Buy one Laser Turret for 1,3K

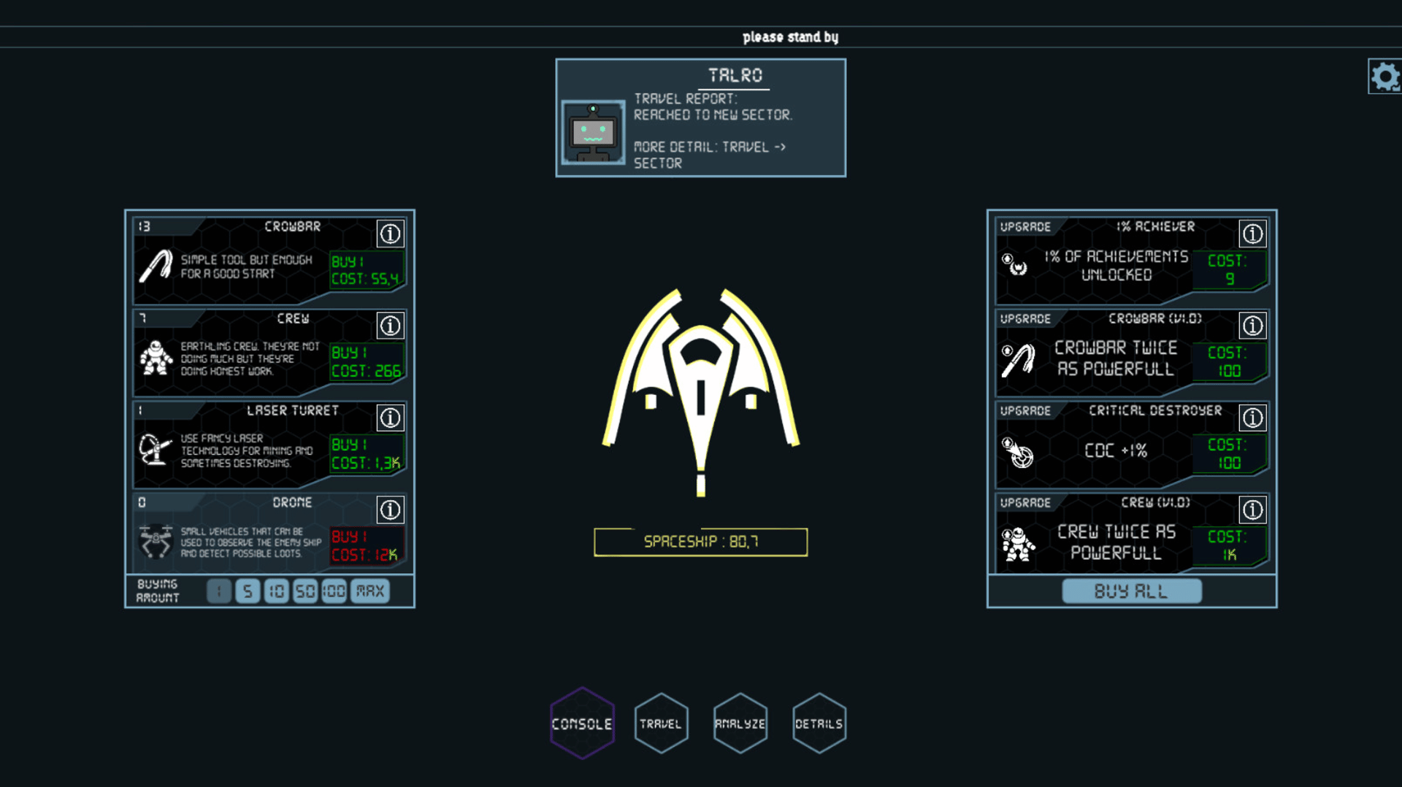click(365, 454)
